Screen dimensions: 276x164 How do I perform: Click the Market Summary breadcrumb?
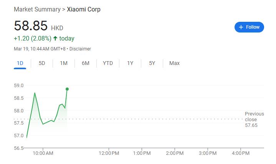pyautogui.click(x=36, y=9)
